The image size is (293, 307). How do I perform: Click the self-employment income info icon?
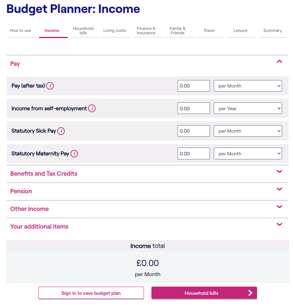pyautogui.click(x=92, y=109)
